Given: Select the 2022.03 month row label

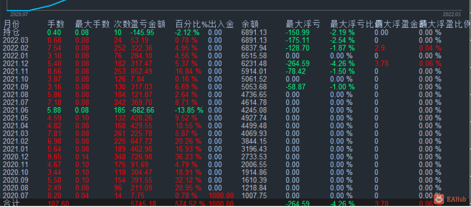Looking at the screenshot, I should point(15,40).
